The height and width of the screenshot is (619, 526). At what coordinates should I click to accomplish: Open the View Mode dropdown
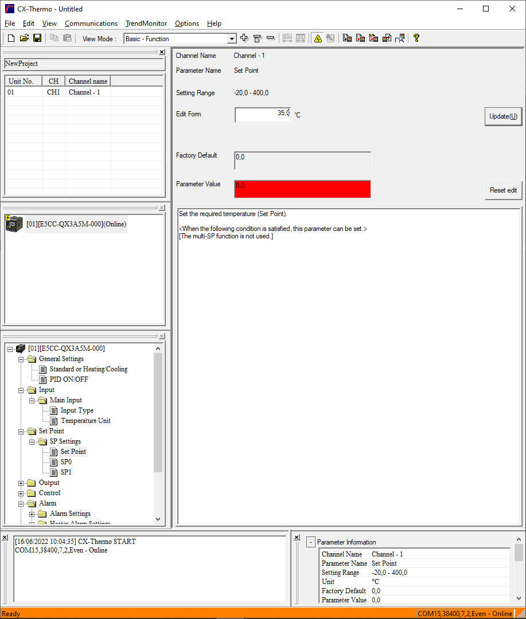point(232,39)
